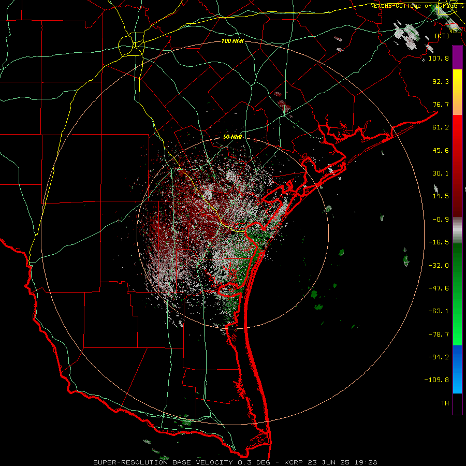Click the 0.3 DEG elevation text

point(254,462)
